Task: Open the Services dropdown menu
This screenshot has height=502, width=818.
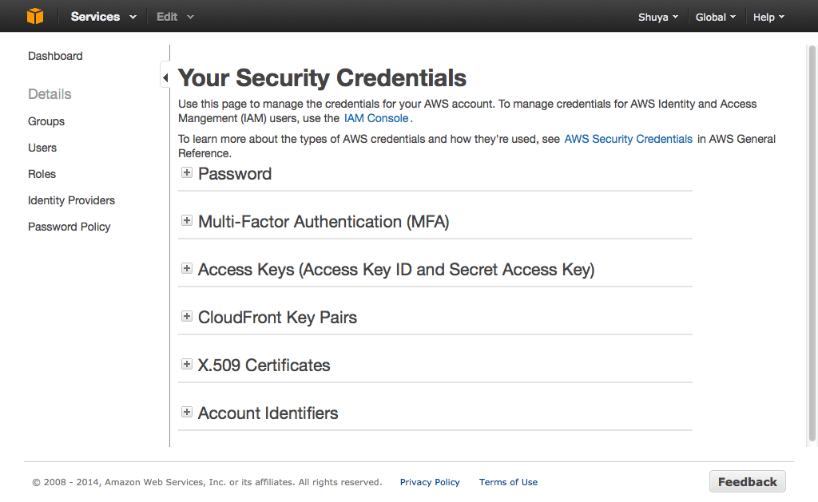Action: pos(103,17)
